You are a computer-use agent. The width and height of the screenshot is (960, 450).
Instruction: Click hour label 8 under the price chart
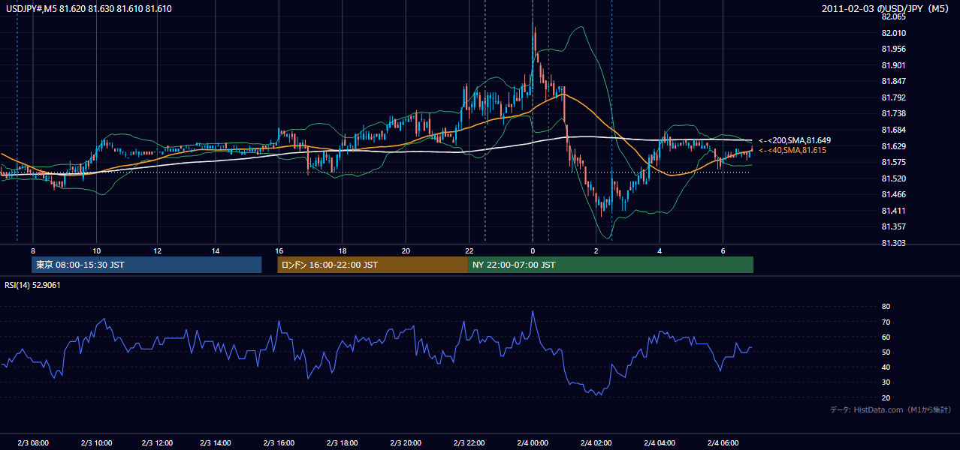[x=33, y=250]
